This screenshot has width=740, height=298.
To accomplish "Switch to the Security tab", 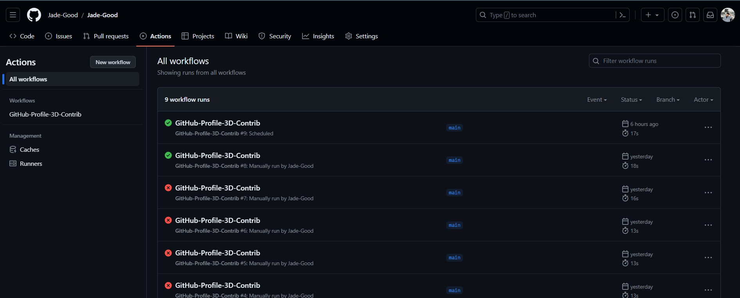I will point(275,36).
